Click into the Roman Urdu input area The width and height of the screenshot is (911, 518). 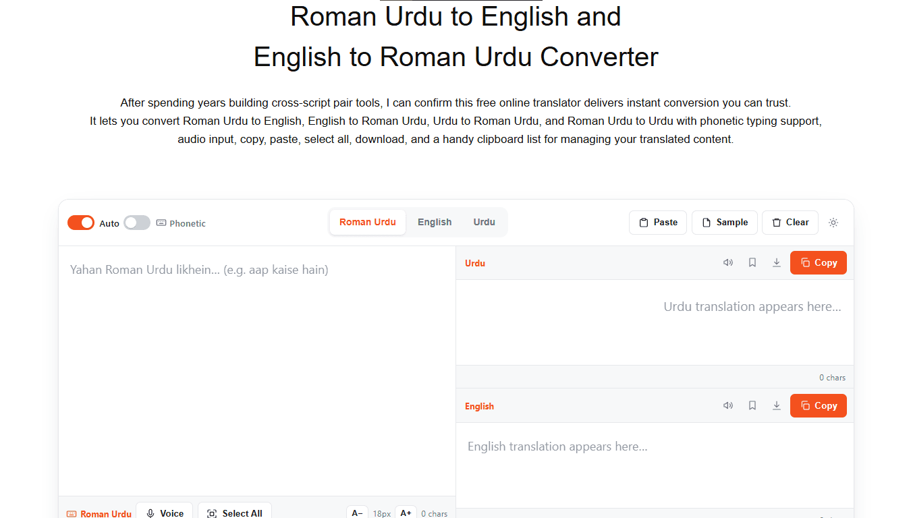tap(257, 371)
